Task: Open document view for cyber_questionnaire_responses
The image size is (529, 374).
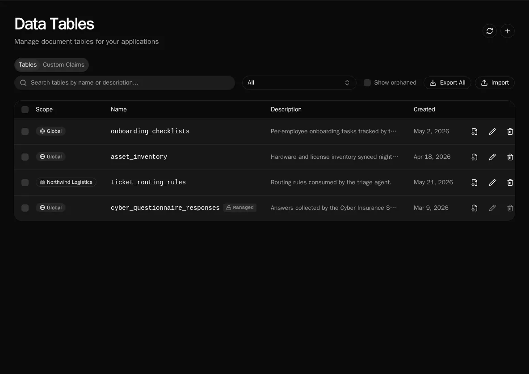Action: [x=474, y=208]
